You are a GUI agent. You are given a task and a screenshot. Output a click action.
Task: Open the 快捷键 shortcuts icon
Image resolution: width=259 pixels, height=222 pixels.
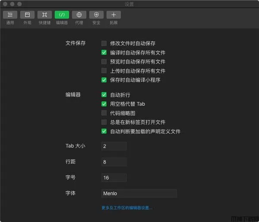44,15
